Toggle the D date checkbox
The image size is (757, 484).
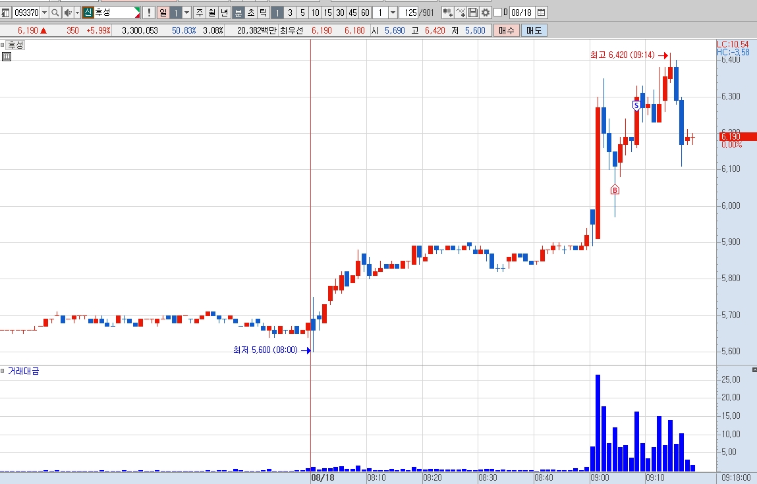[497, 13]
